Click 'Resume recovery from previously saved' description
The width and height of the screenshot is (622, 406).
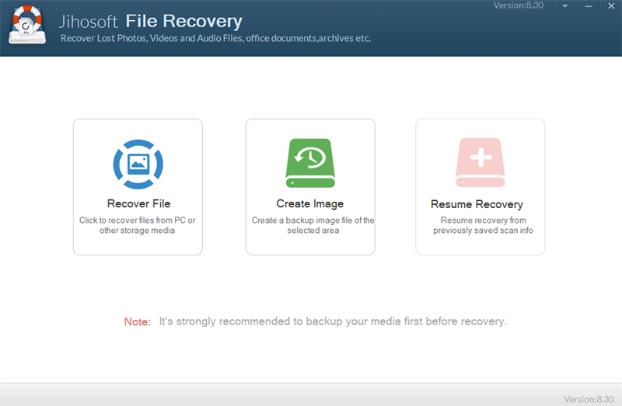483,225
